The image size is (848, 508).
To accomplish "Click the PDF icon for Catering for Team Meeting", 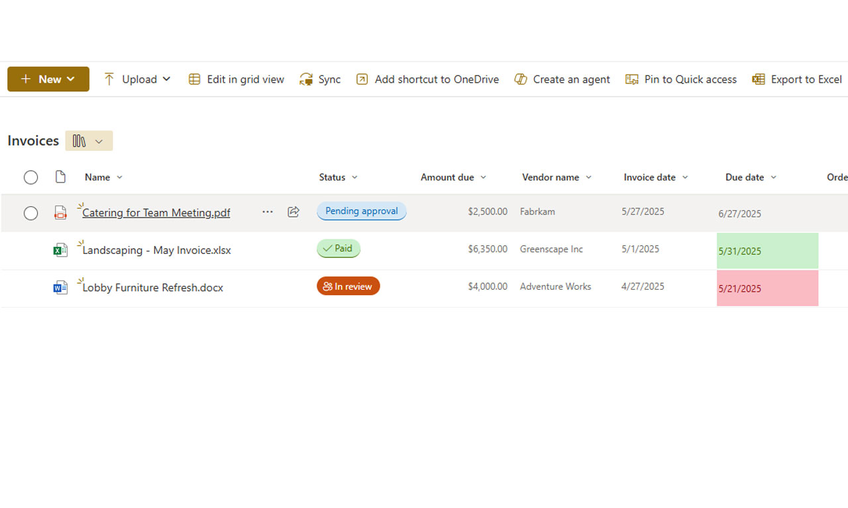I will tap(60, 212).
